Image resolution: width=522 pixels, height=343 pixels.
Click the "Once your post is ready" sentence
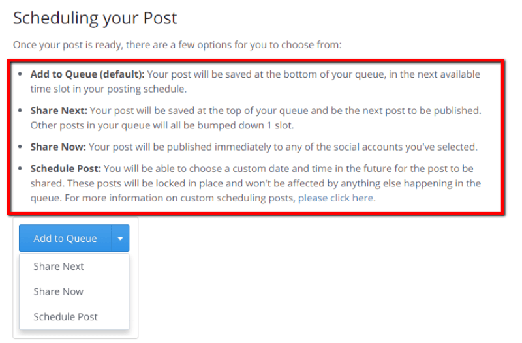point(177,46)
